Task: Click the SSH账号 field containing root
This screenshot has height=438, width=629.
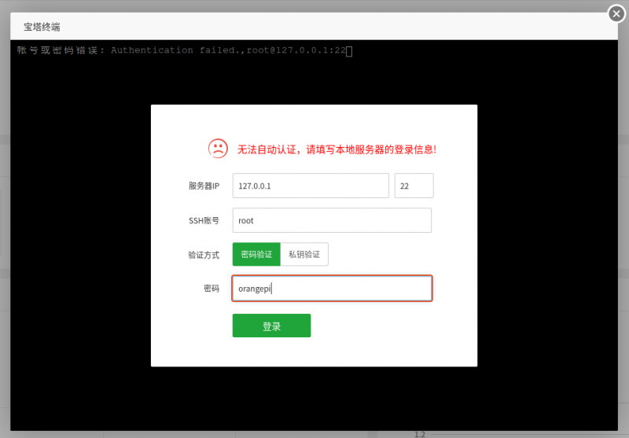Action: coord(332,220)
